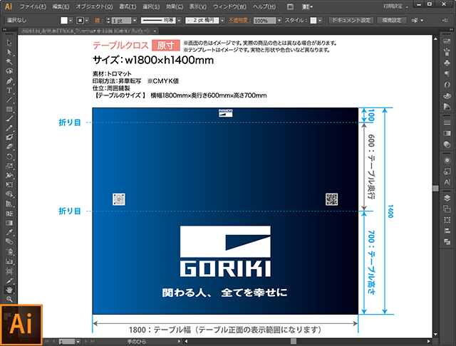Screen dimensions: 456x346
Task: Select the Zoom tool magnifier
Action: (9, 299)
